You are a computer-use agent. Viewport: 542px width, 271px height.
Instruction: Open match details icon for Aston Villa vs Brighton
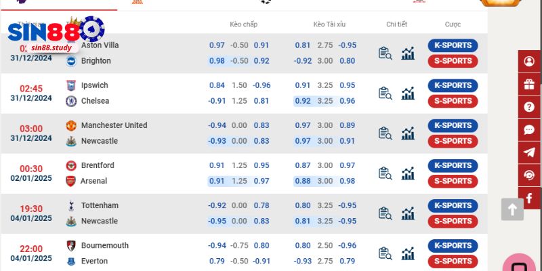pos(385,54)
